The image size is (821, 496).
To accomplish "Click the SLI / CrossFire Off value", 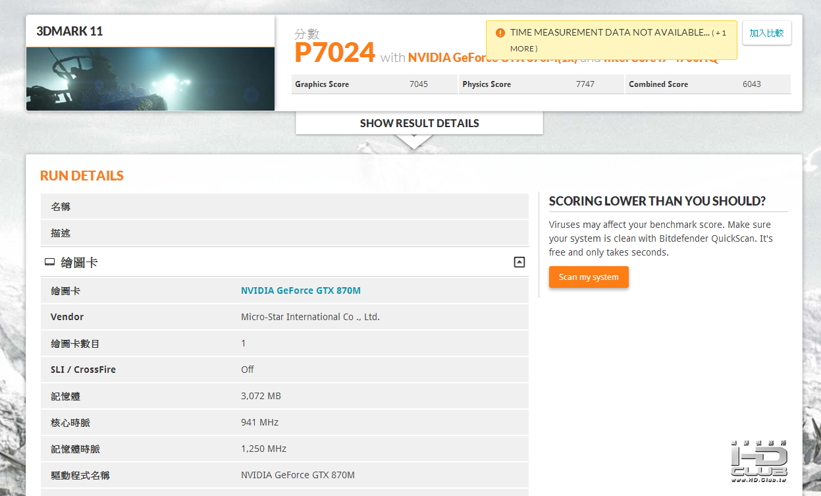I will 248,370.
